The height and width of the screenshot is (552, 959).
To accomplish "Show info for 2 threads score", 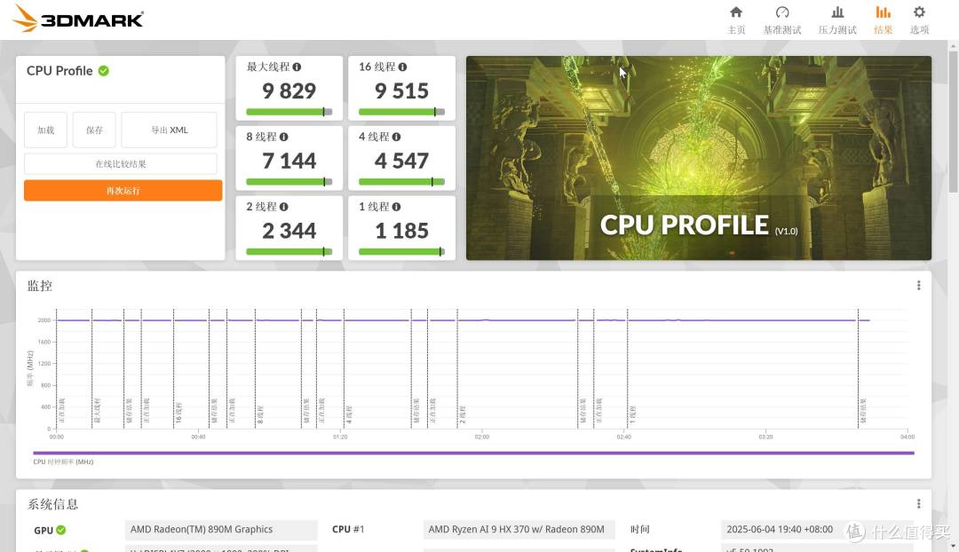I will 284,207.
